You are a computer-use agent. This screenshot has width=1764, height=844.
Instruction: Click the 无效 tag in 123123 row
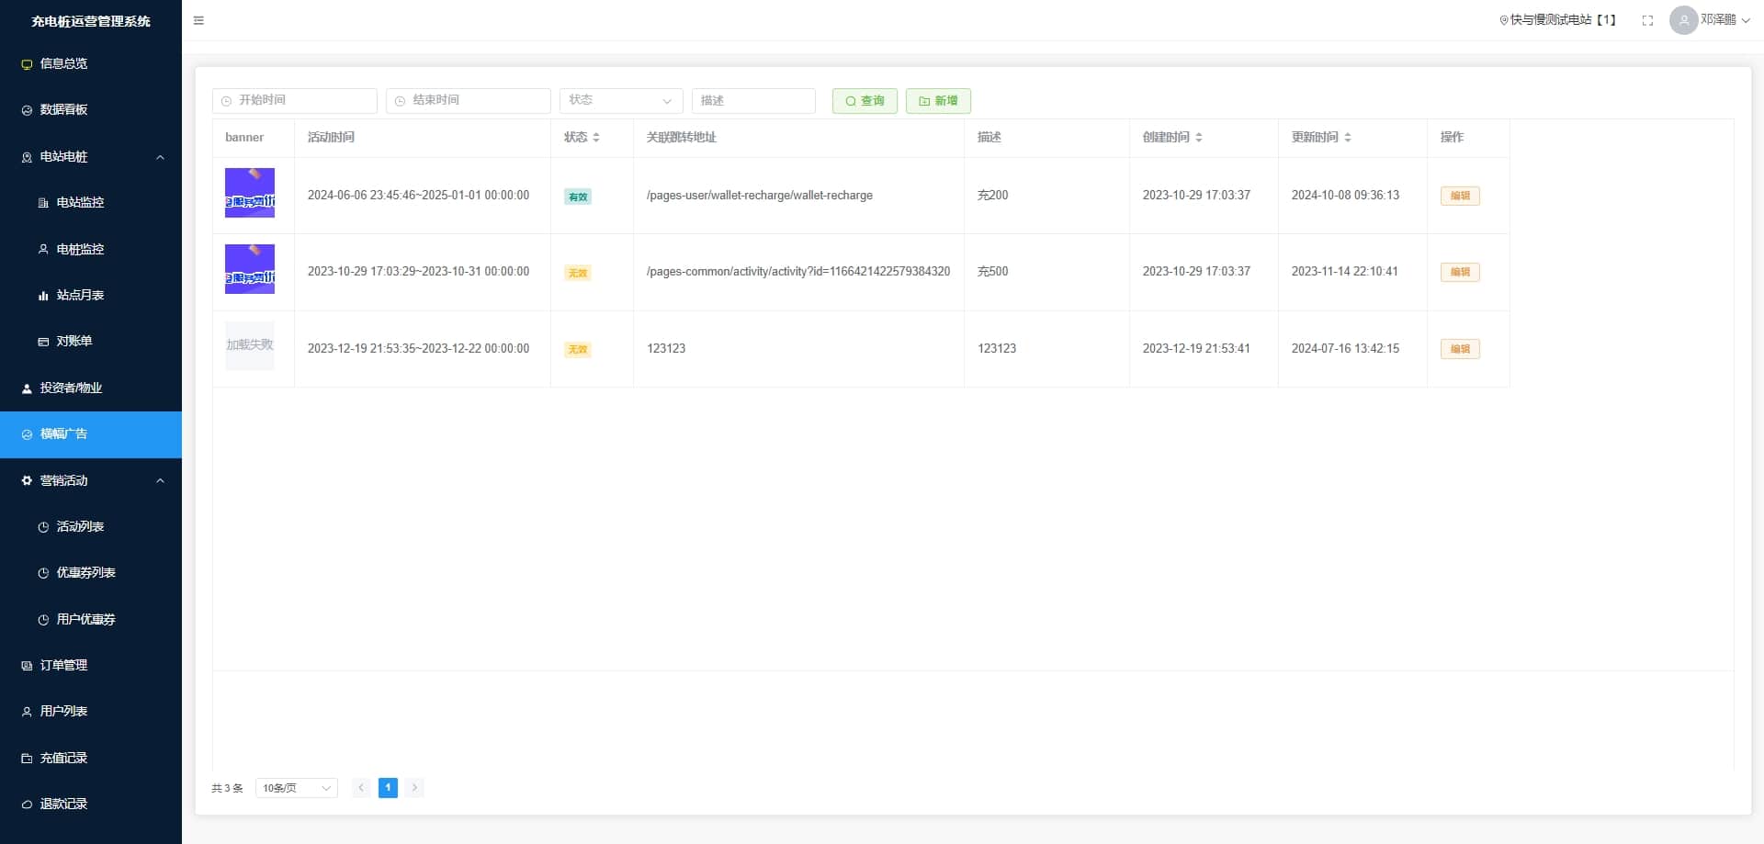coord(578,349)
